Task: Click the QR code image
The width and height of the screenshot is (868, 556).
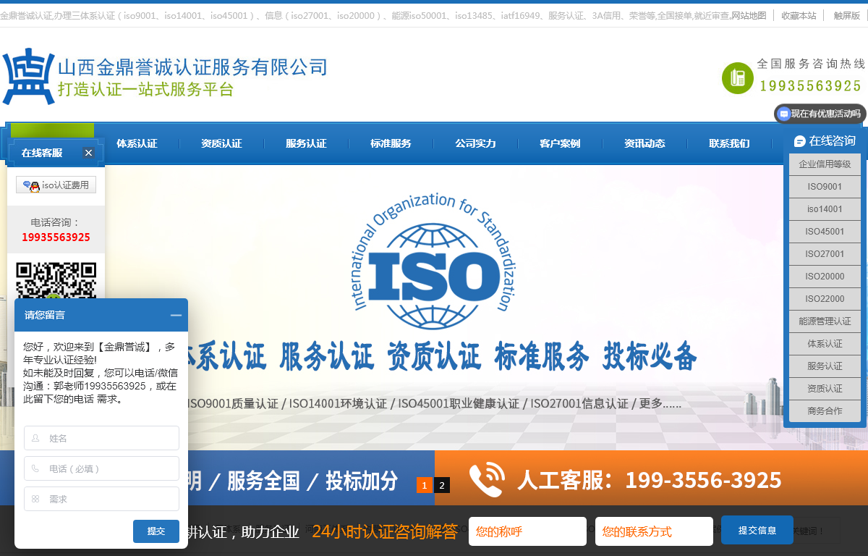Action: coord(56,280)
